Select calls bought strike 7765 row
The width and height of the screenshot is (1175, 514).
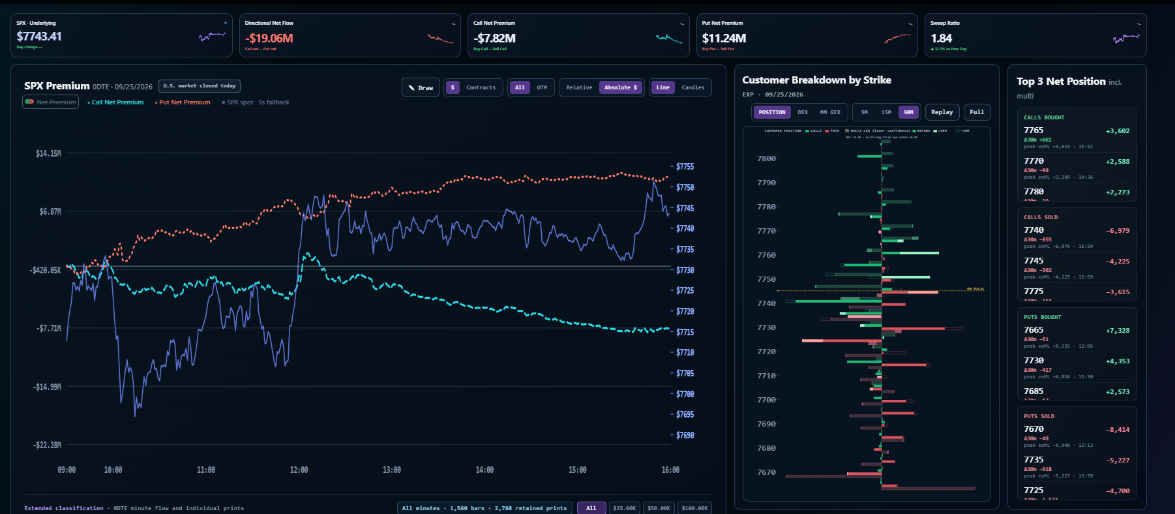pos(1077,138)
